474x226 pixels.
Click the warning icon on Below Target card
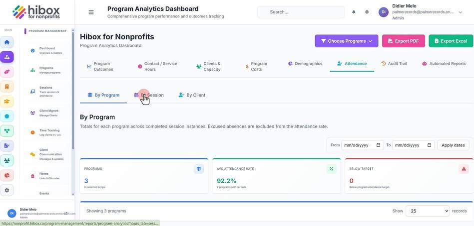464,169
